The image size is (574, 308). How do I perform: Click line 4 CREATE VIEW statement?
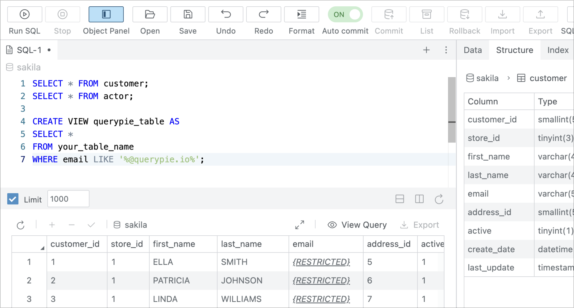106,121
